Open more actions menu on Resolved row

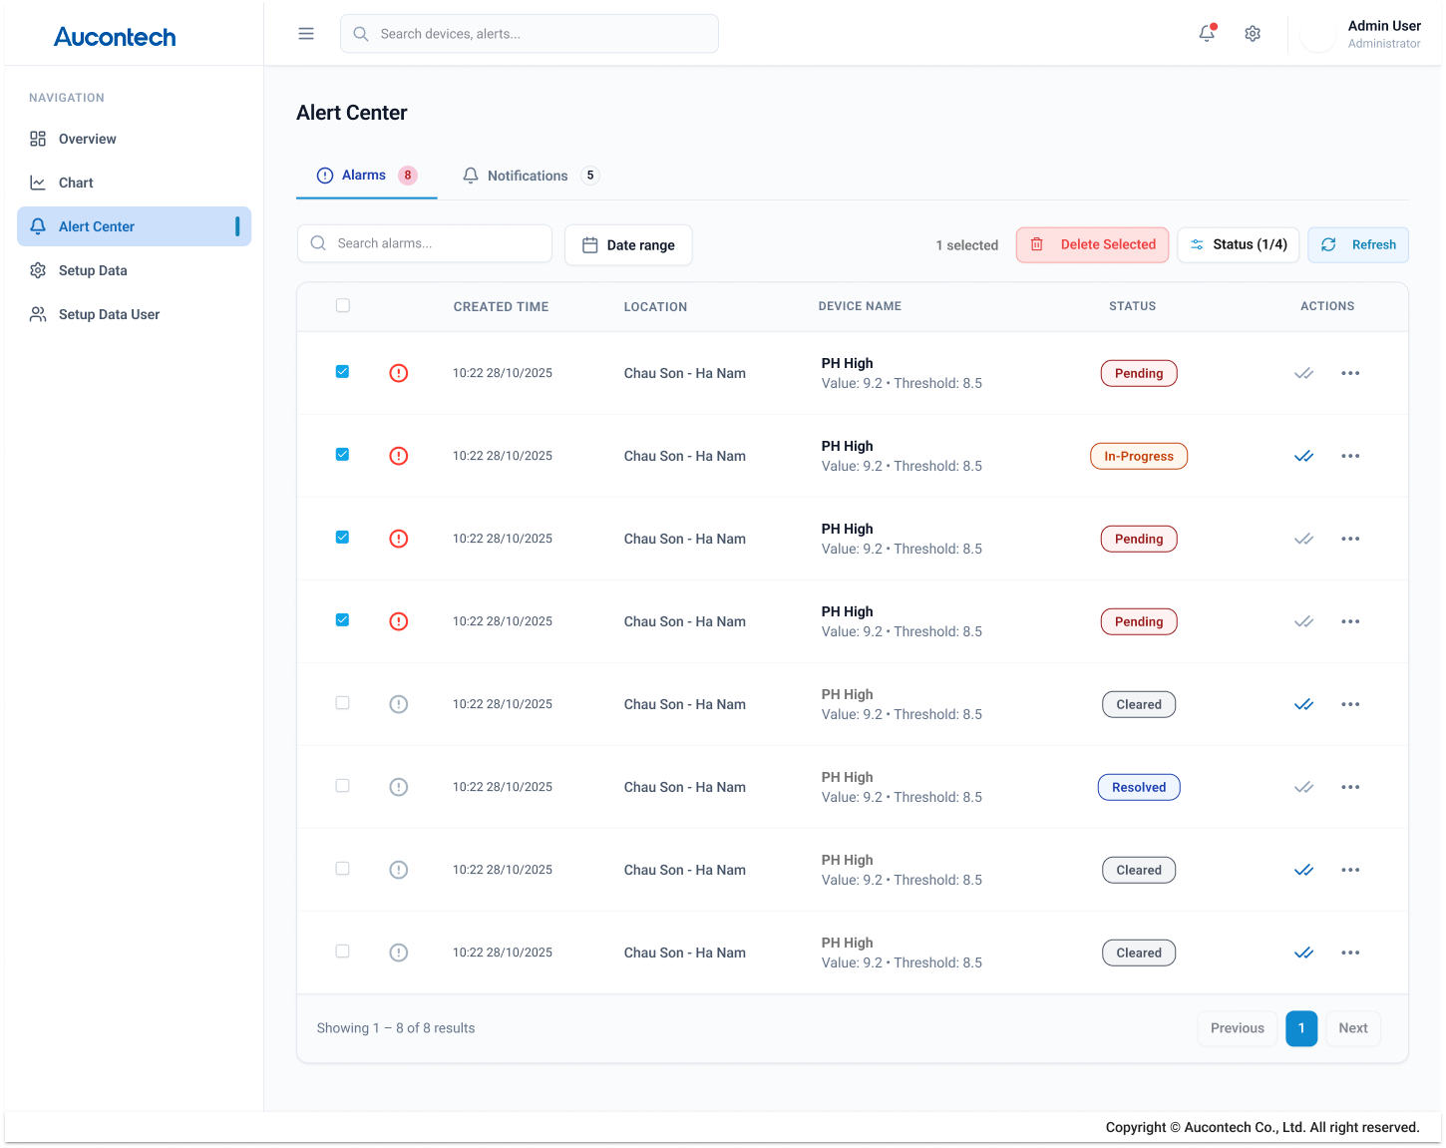coord(1350,787)
